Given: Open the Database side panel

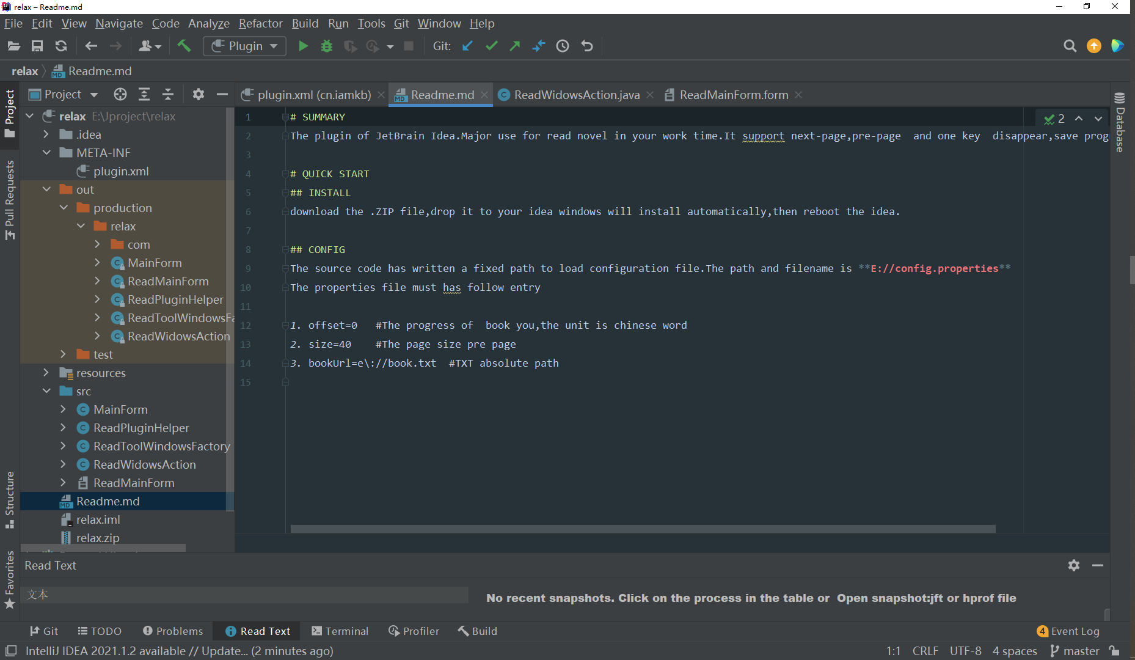Looking at the screenshot, I should click(x=1119, y=122).
